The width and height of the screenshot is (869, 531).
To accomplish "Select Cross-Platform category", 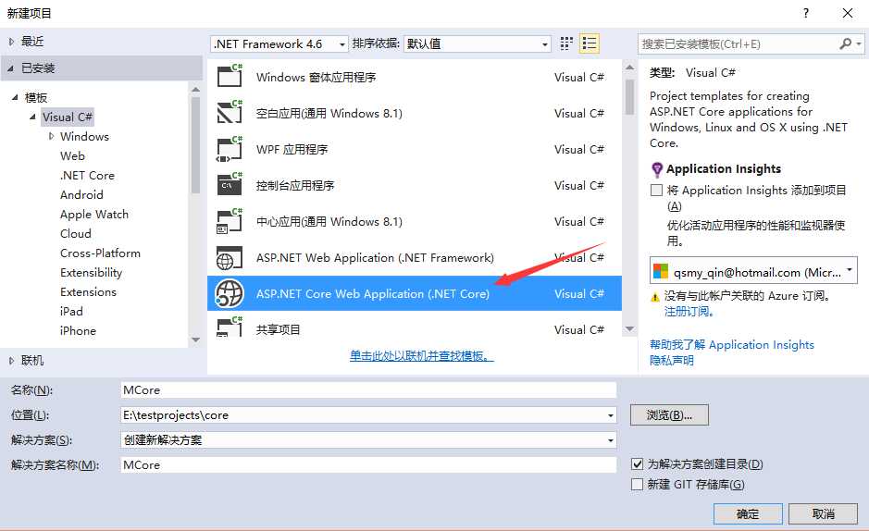I will coord(100,253).
